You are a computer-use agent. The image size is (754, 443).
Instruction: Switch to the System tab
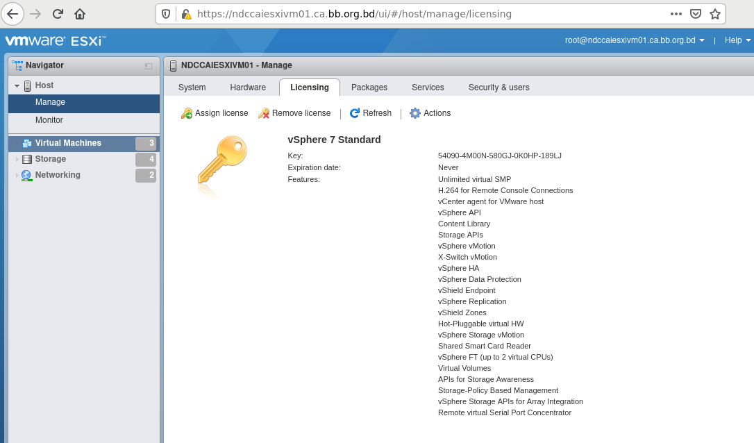point(192,87)
